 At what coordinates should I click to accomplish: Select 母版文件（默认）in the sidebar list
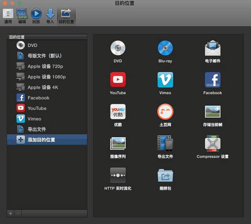tap(47, 56)
